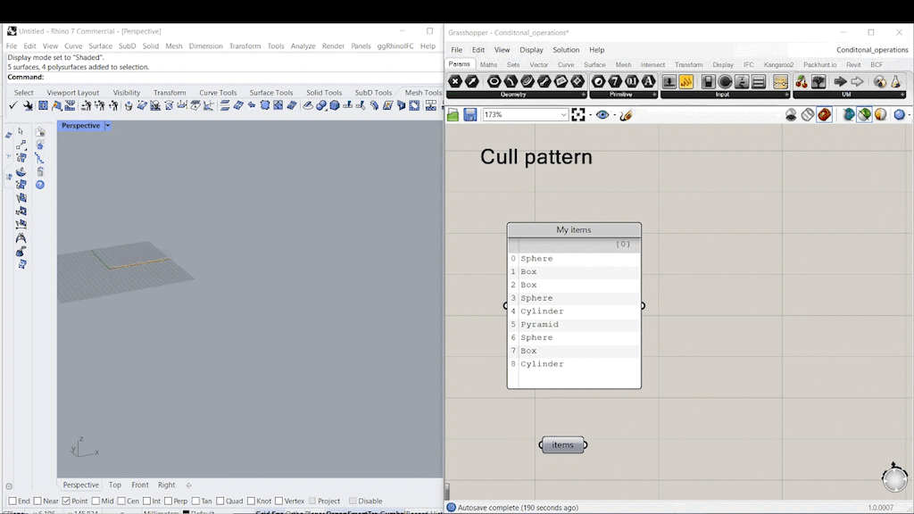The width and height of the screenshot is (914, 514).
Task: Click the red preview mesh icon in Grasshopper toolbar
Action: click(x=824, y=115)
